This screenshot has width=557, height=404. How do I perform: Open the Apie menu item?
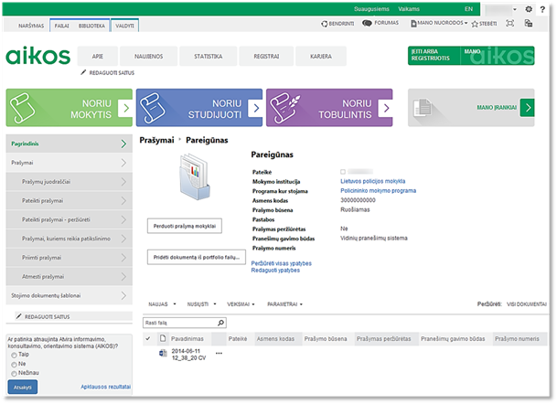click(97, 56)
